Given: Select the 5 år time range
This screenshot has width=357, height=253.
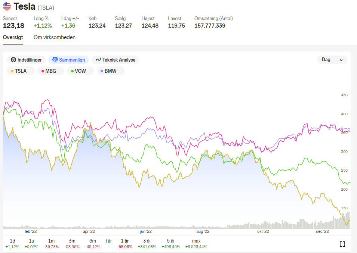Looking at the screenshot, I should click(x=171, y=244).
